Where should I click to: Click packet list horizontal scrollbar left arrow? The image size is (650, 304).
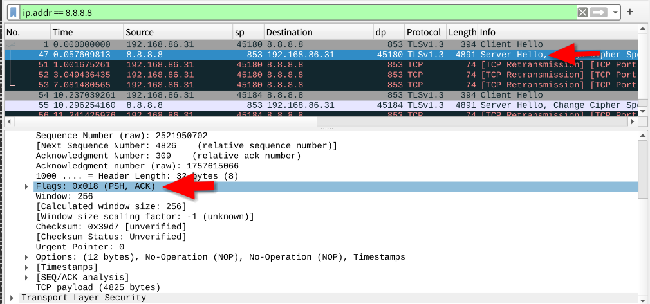pos(9,121)
